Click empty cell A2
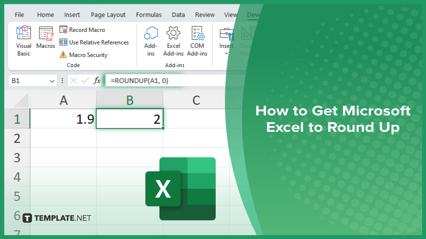The height and width of the screenshot is (239, 426). tap(63, 138)
